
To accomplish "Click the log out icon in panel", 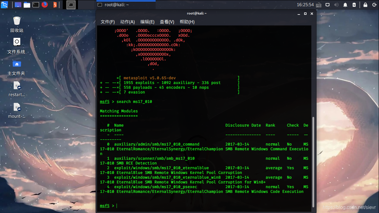I will (x=374, y=5).
